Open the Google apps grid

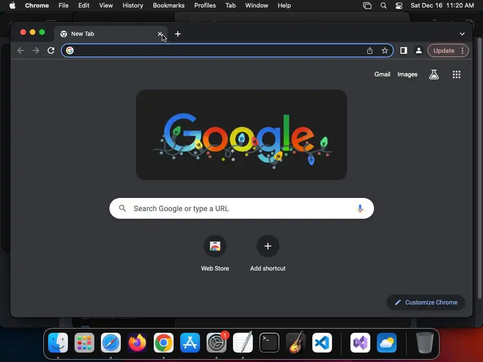pos(457,74)
